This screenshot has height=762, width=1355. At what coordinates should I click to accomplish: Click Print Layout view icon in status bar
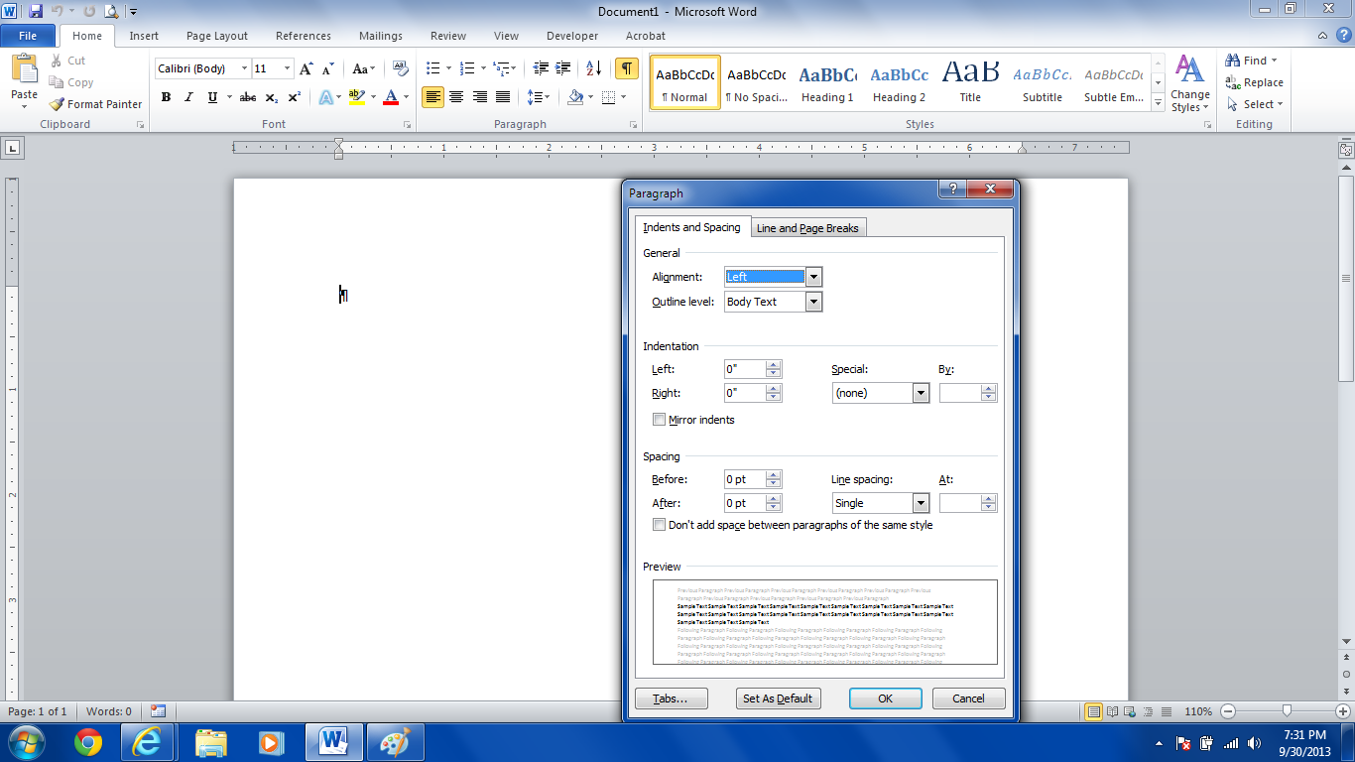tap(1094, 711)
